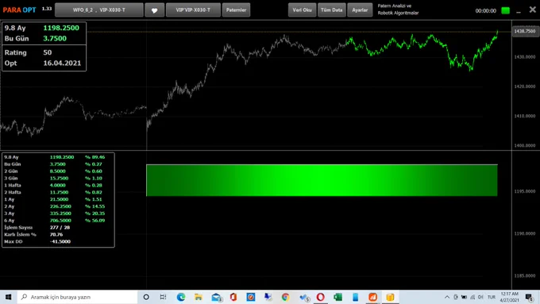
Task: Click the blue phone app icon in taskbar
Action: click(x=356, y=297)
